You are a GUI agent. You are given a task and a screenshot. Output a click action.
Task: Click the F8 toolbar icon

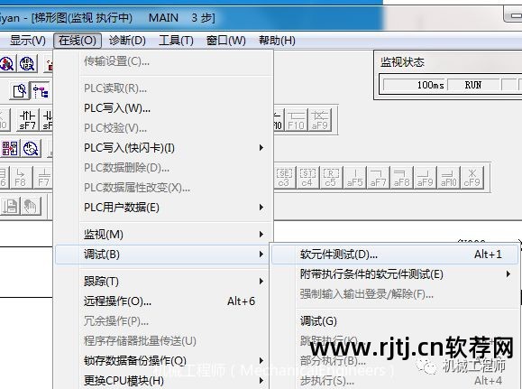(21, 177)
